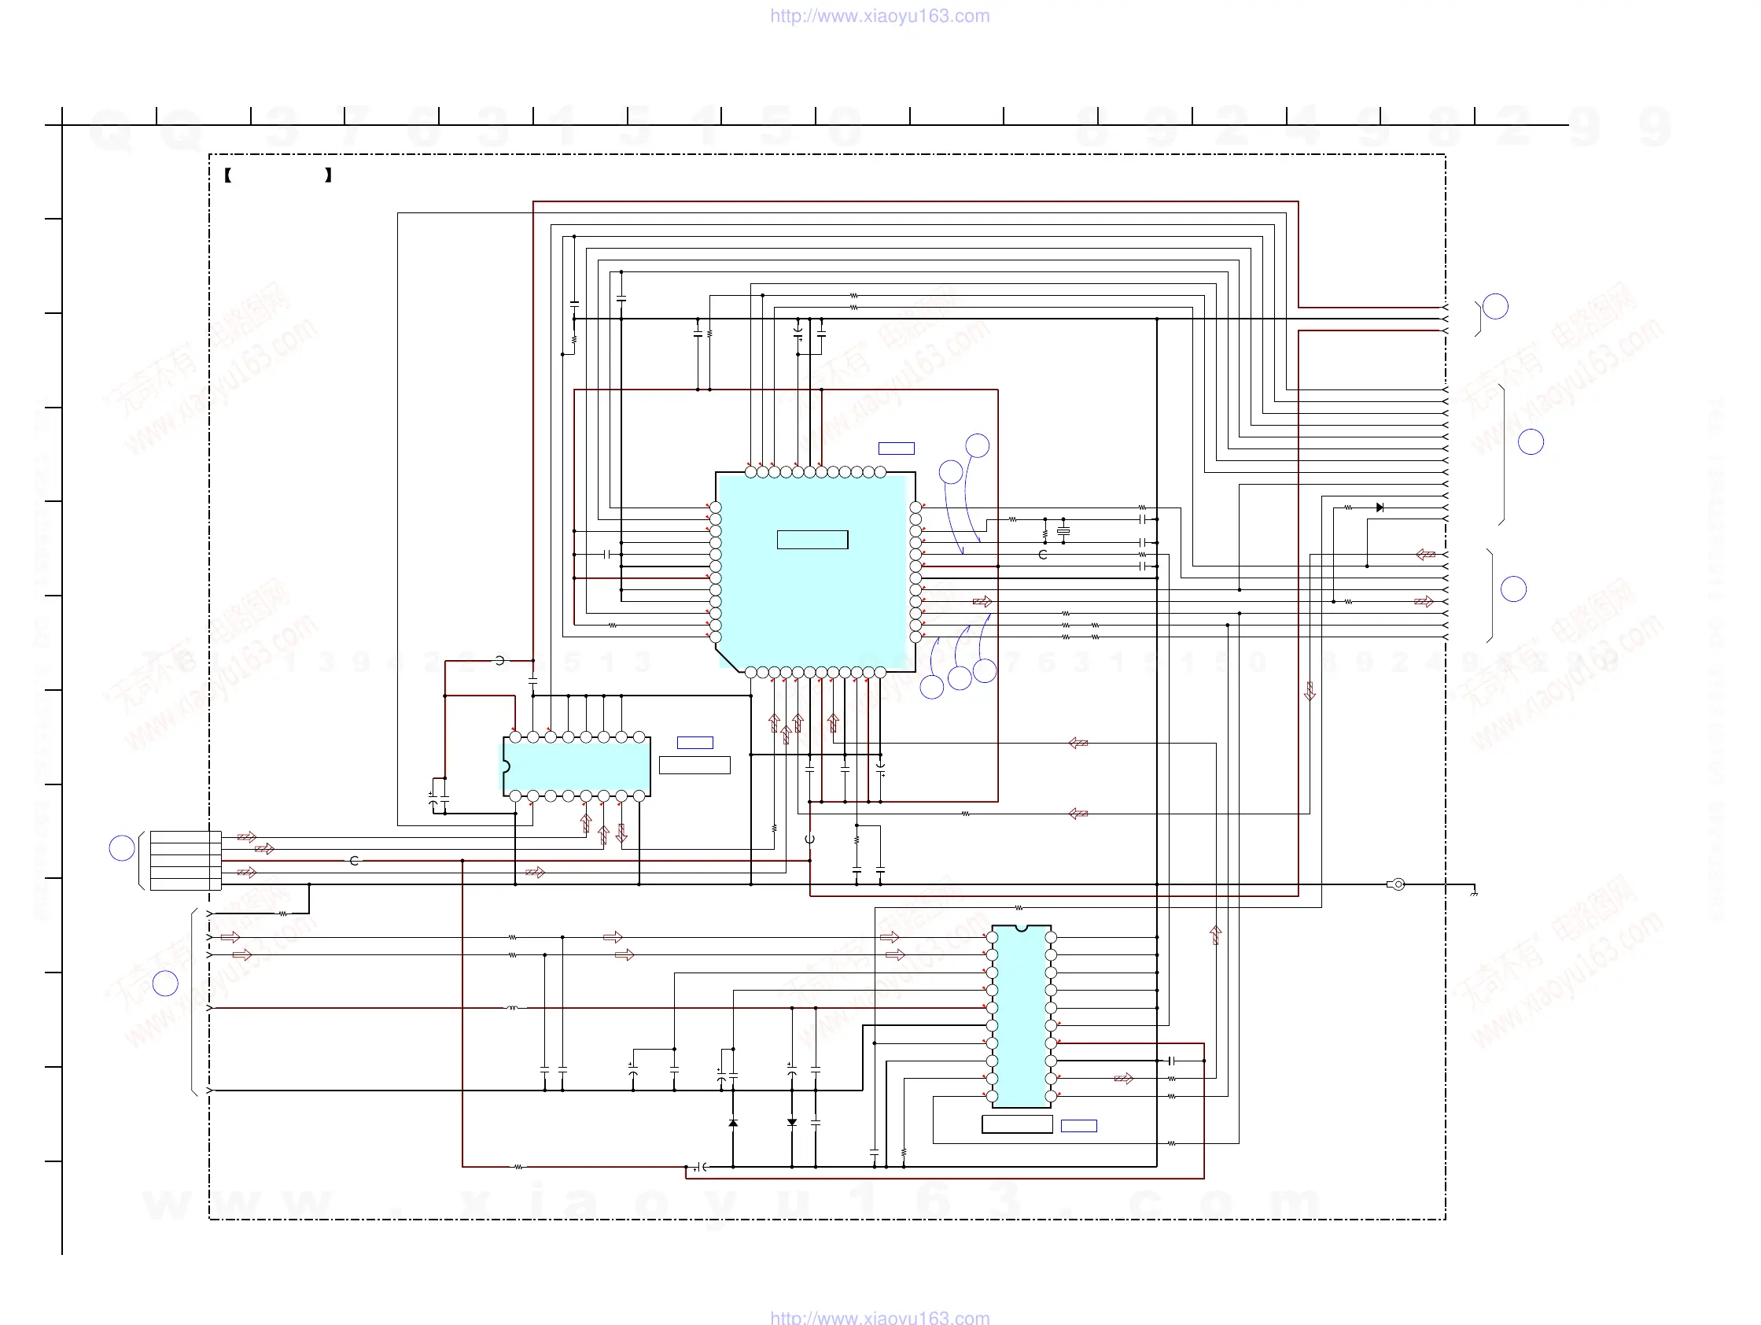Open the xiaoyu163.com link at page bottom
The width and height of the screenshot is (1761, 1325).
tap(879, 1317)
